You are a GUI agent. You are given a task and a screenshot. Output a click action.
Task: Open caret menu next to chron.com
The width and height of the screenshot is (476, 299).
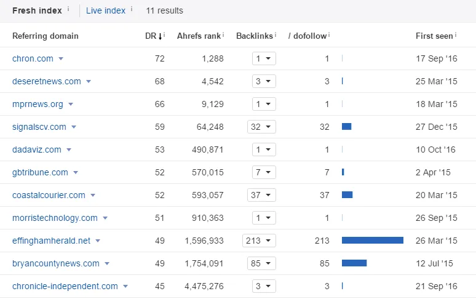[61, 59]
